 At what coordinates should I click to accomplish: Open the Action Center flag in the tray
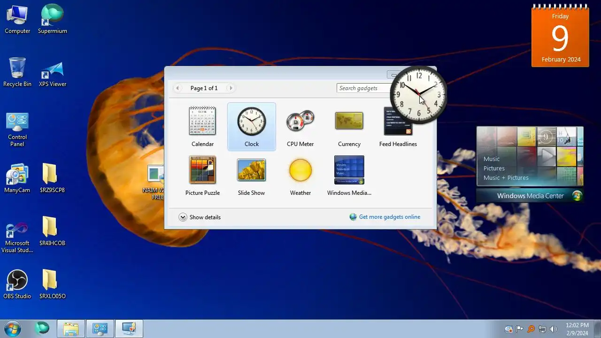(520, 329)
